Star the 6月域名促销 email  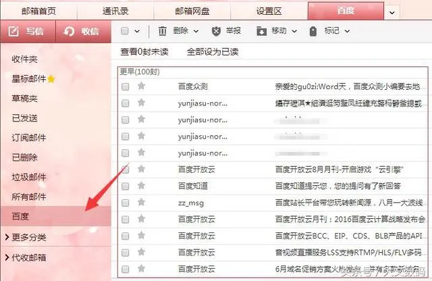pyautogui.click(x=141, y=268)
